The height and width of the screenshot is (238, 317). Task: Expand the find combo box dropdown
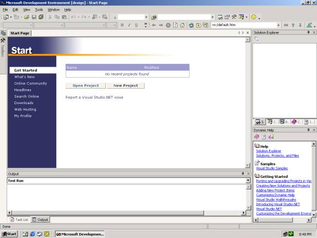212,17
